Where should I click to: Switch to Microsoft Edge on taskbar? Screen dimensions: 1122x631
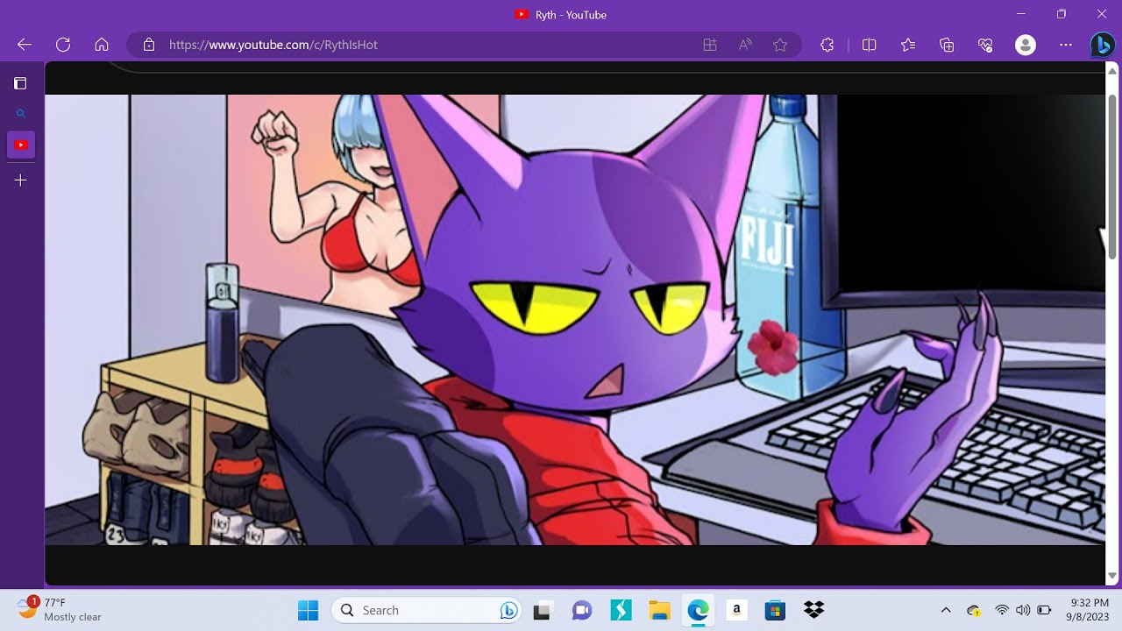point(698,610)
